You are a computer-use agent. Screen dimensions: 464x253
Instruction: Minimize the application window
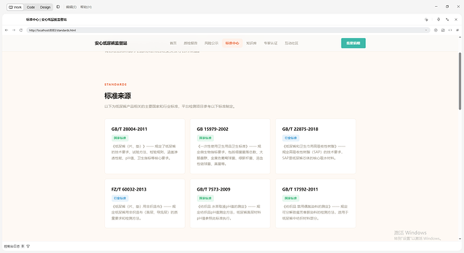click(436, 7)
